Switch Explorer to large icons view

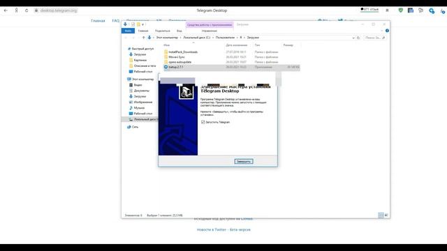click(386, 215)
